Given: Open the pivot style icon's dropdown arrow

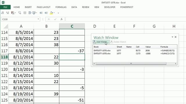Looking at the screenshot, I should (15, 13).
